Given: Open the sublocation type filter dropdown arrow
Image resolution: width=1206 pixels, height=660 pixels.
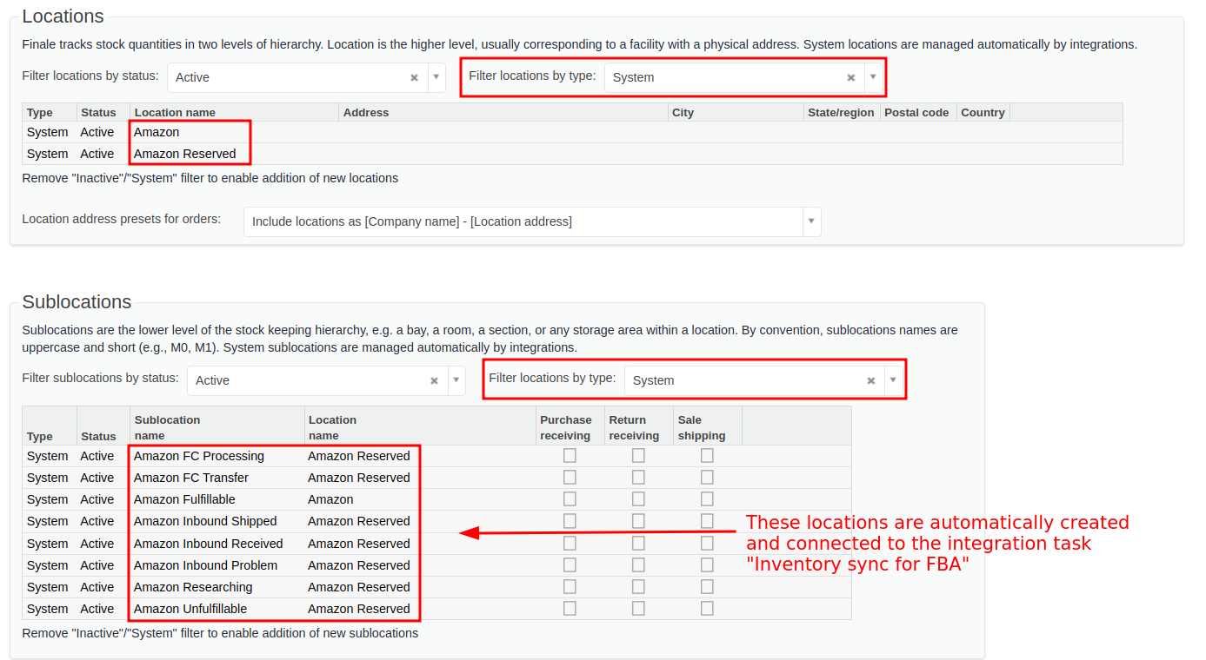Looking at the screenshot, I should click(x=893, y=380).
